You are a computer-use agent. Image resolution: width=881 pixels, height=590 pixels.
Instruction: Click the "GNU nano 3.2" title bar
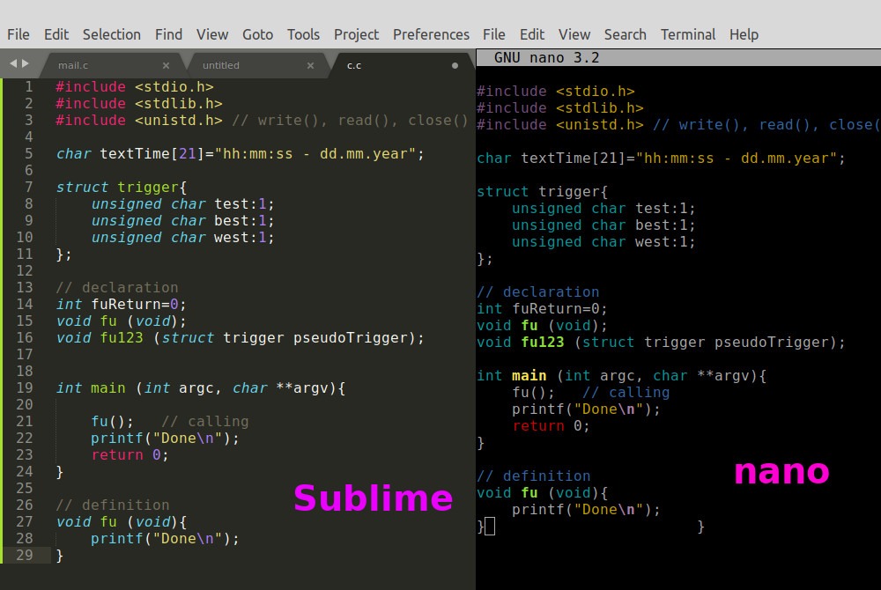[x=678, y=58]
